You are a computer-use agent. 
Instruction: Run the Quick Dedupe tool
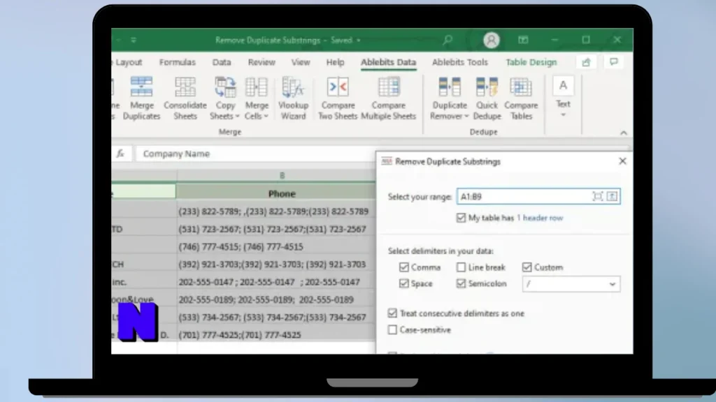click(x=487, y=98)
